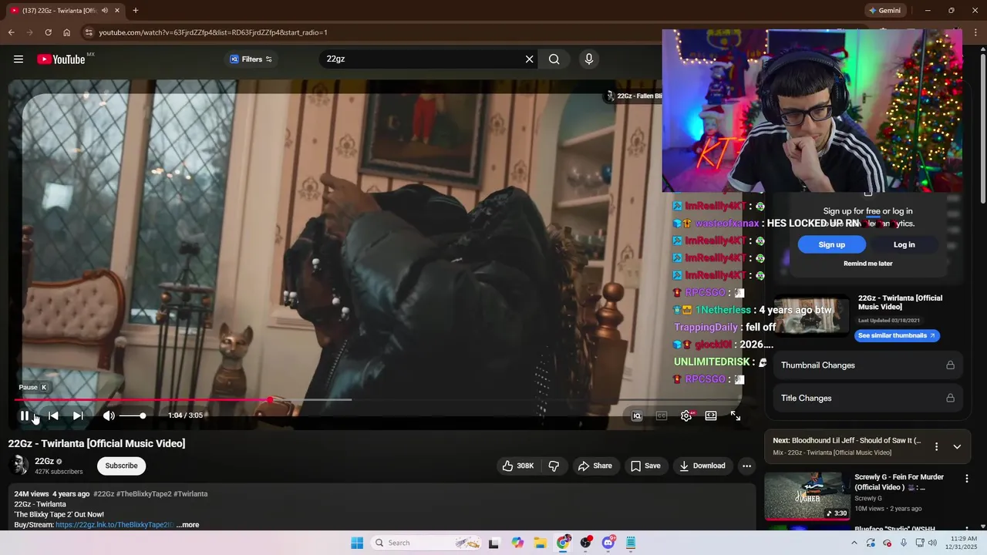Skip to the next video in the player
Screen dimensions: 987x555
click(78, 415)
